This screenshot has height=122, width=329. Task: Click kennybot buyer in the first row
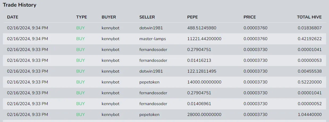pyautogui.click(x=111, y=28)
